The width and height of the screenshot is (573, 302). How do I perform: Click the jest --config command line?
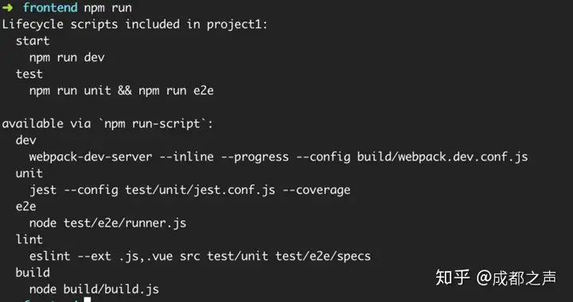(x=189, y=190)
